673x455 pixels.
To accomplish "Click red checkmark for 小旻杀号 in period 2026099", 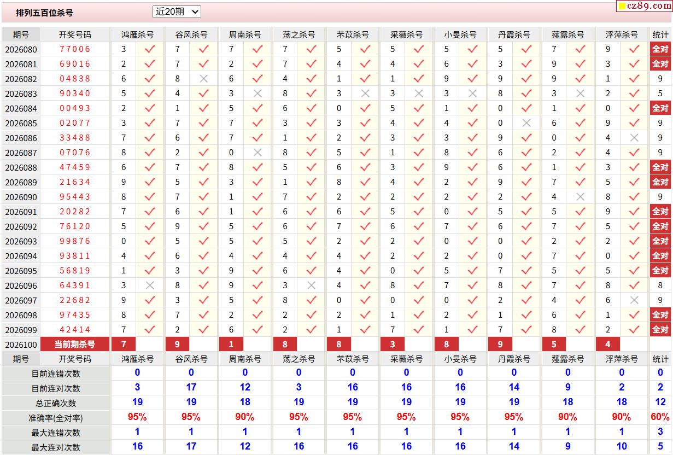I will [472, 330].
